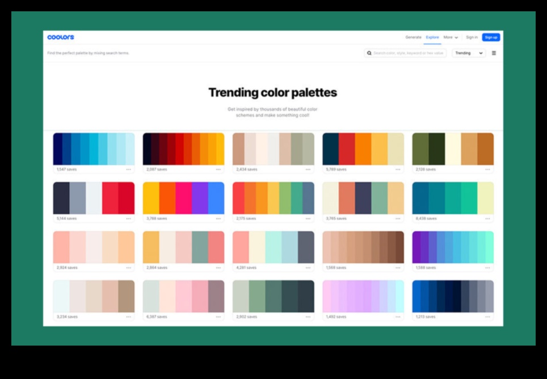Open options menu on the 3,234 saves palette
547x379 pixels.
[x=129, y=316]
